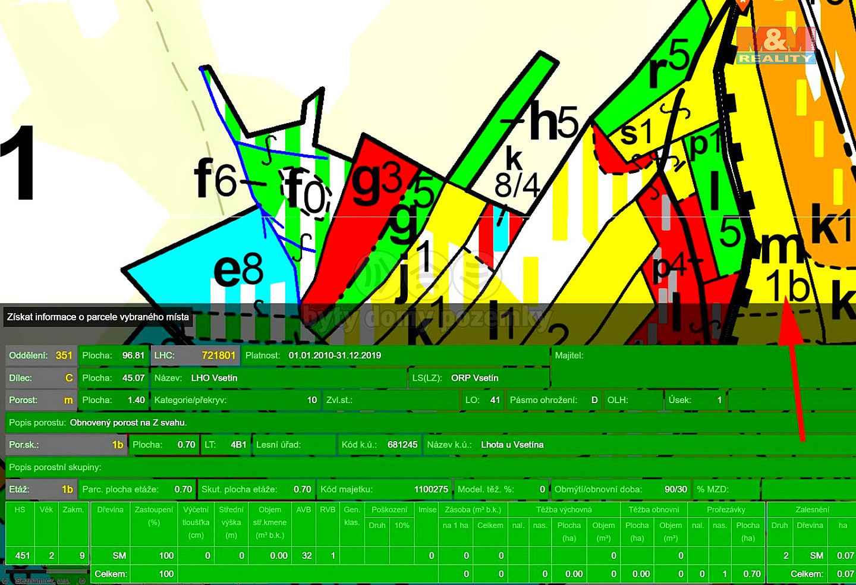Click the Kód k.ú. value 681245
Viewport: 856px width, 585px height.
tap(402, 445)
